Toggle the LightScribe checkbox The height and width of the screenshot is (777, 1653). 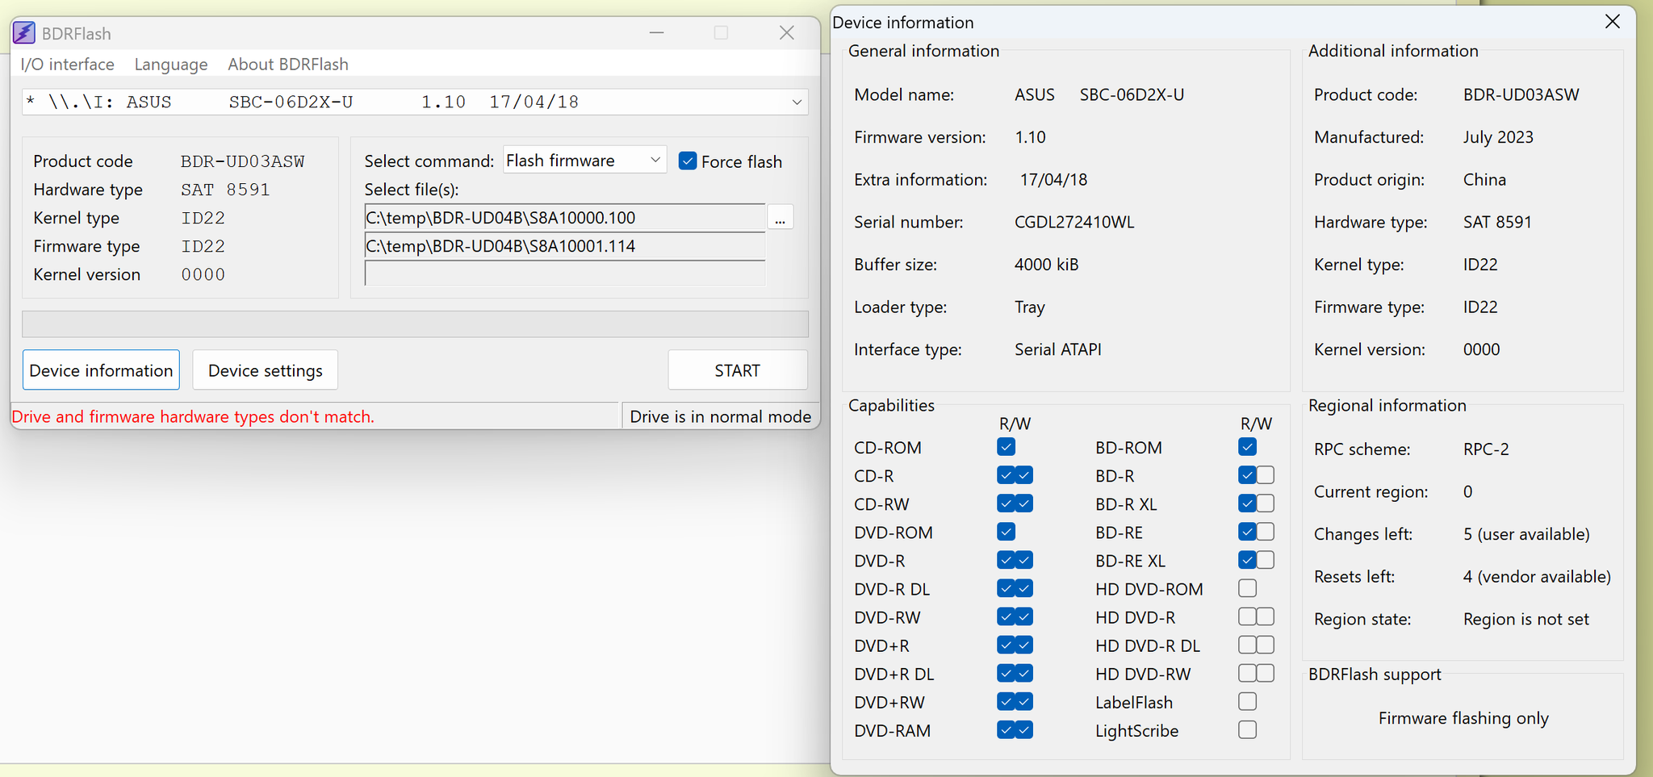(1247, 730)
